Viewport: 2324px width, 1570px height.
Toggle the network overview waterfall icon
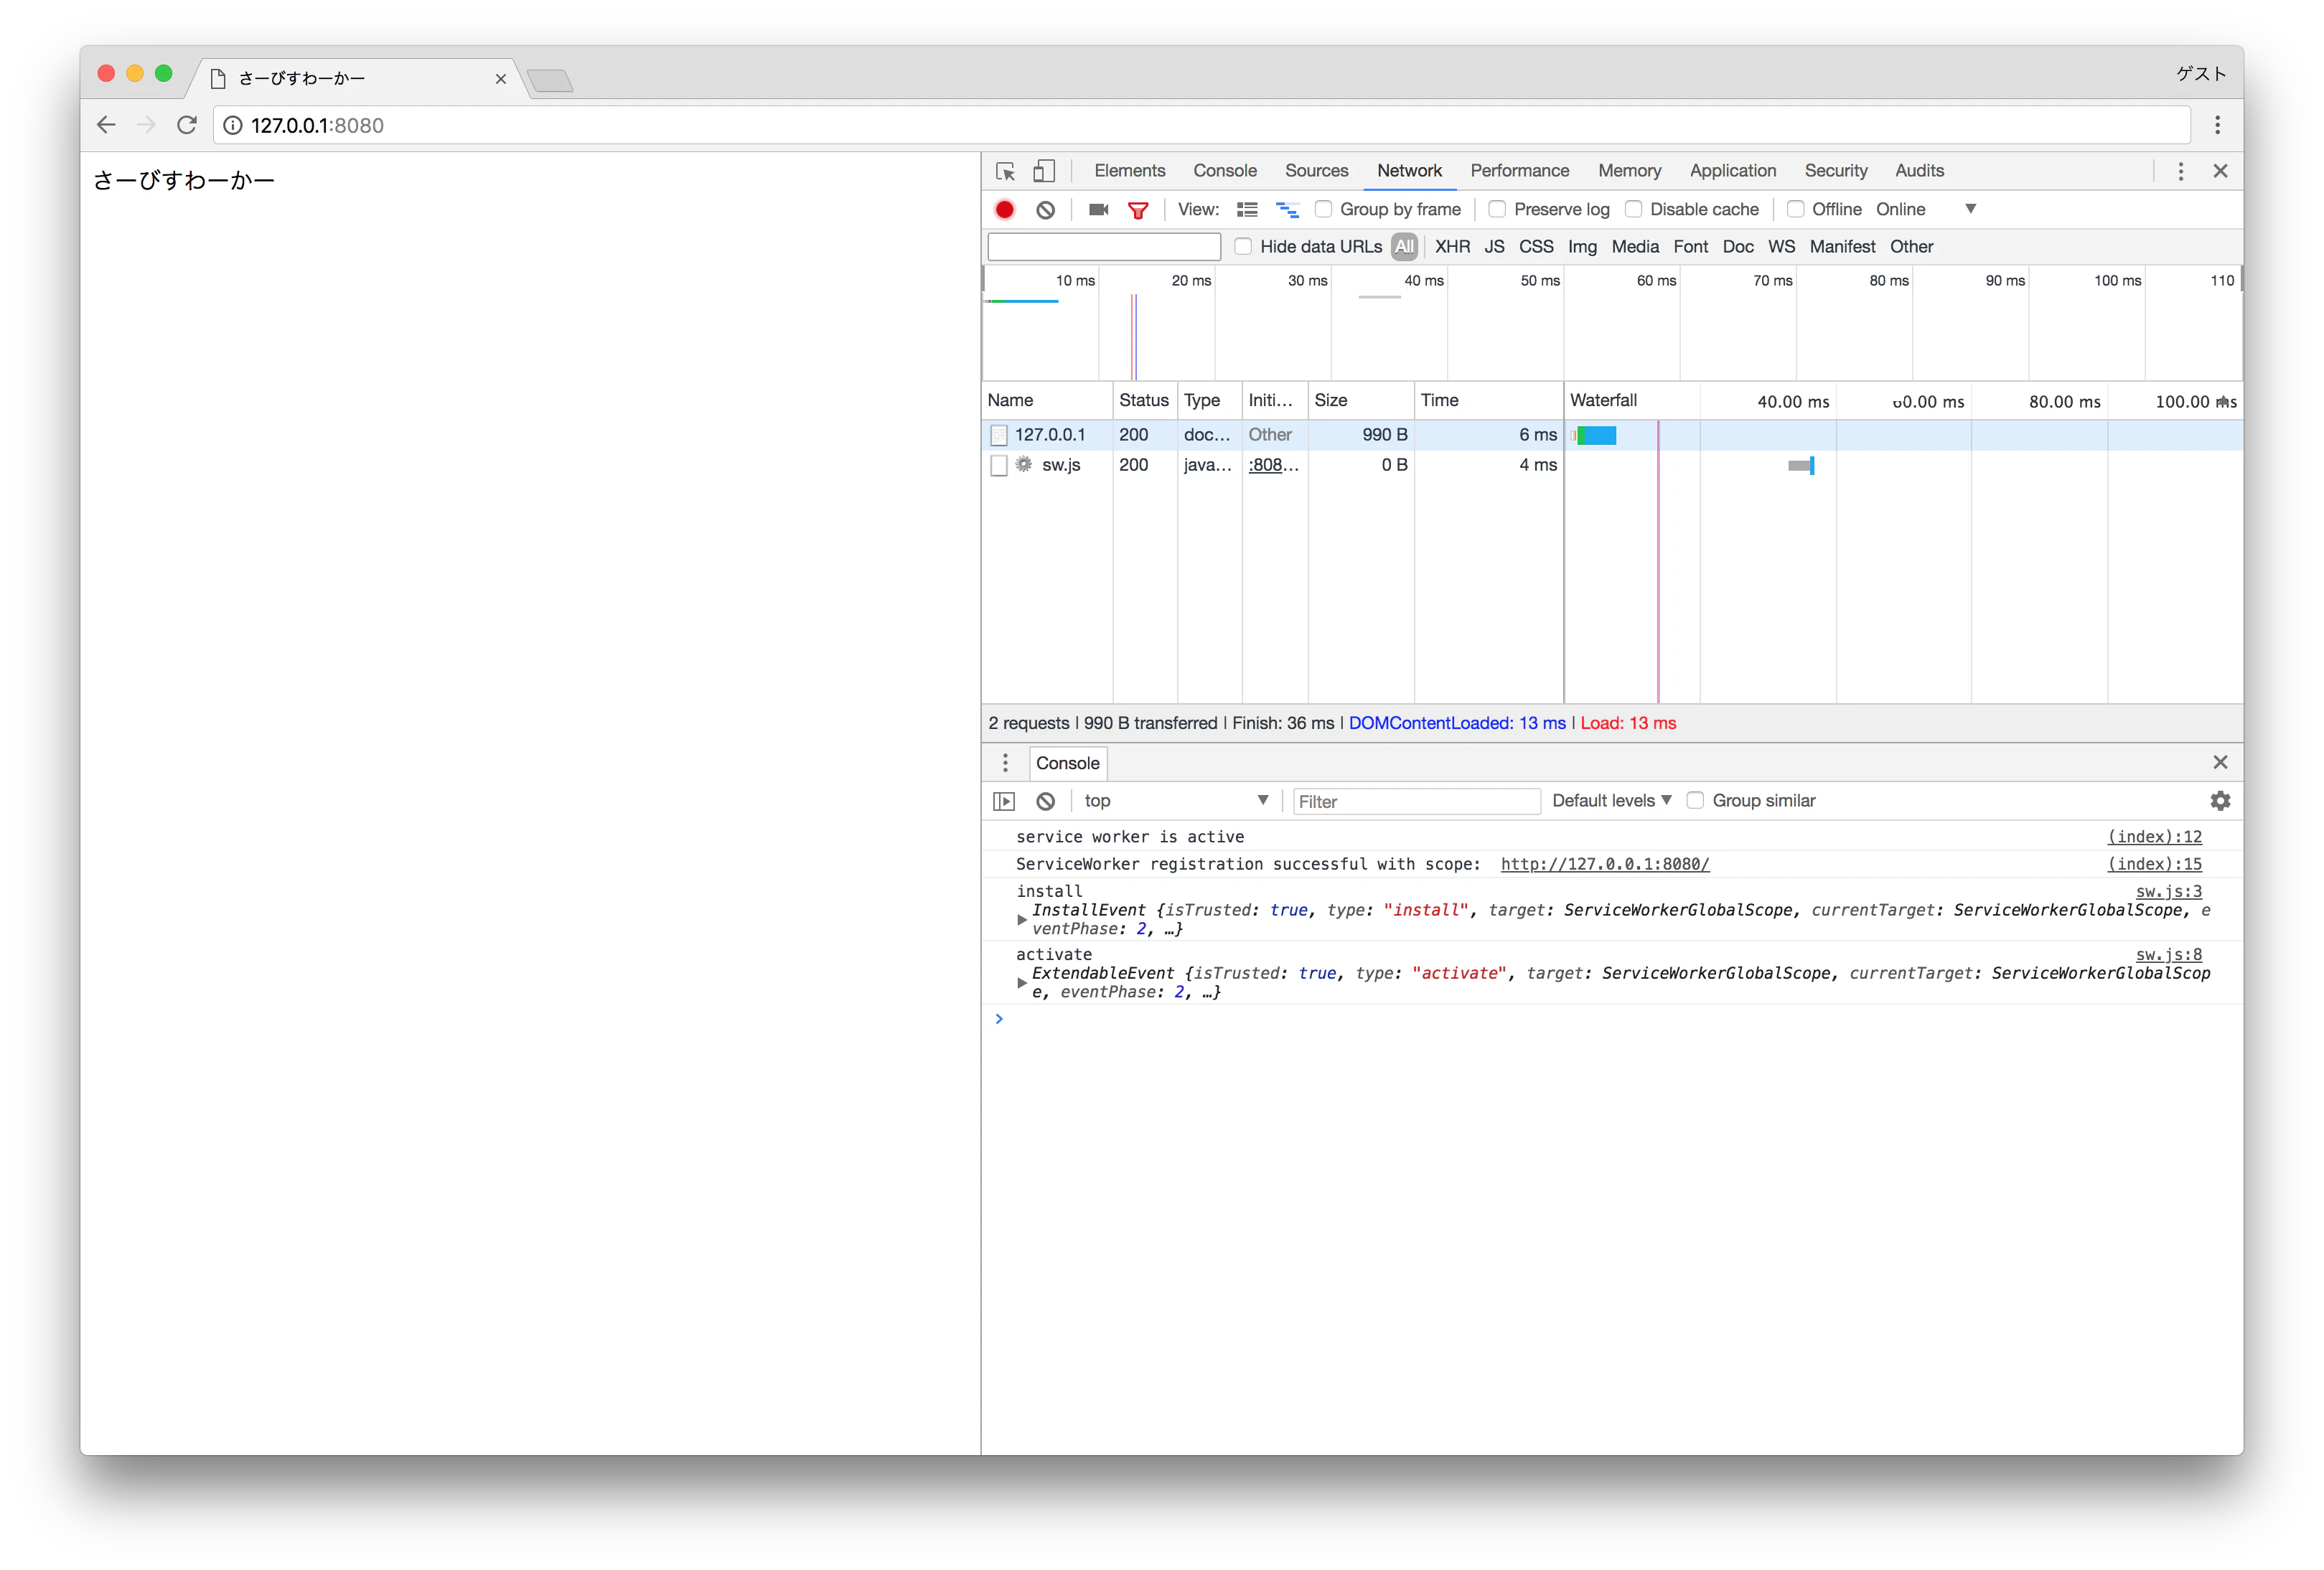coord(1287,210)
